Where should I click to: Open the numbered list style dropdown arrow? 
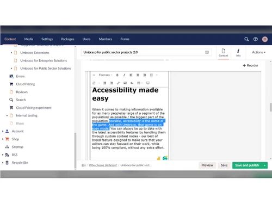pyautogui.click(x=99, y=83)
